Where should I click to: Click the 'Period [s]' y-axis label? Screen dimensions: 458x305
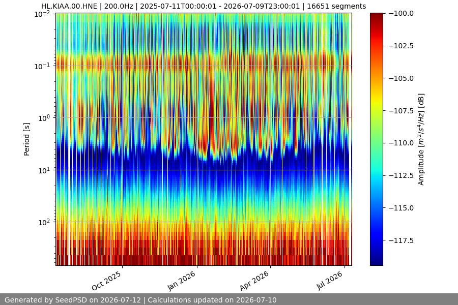[26, 139]
